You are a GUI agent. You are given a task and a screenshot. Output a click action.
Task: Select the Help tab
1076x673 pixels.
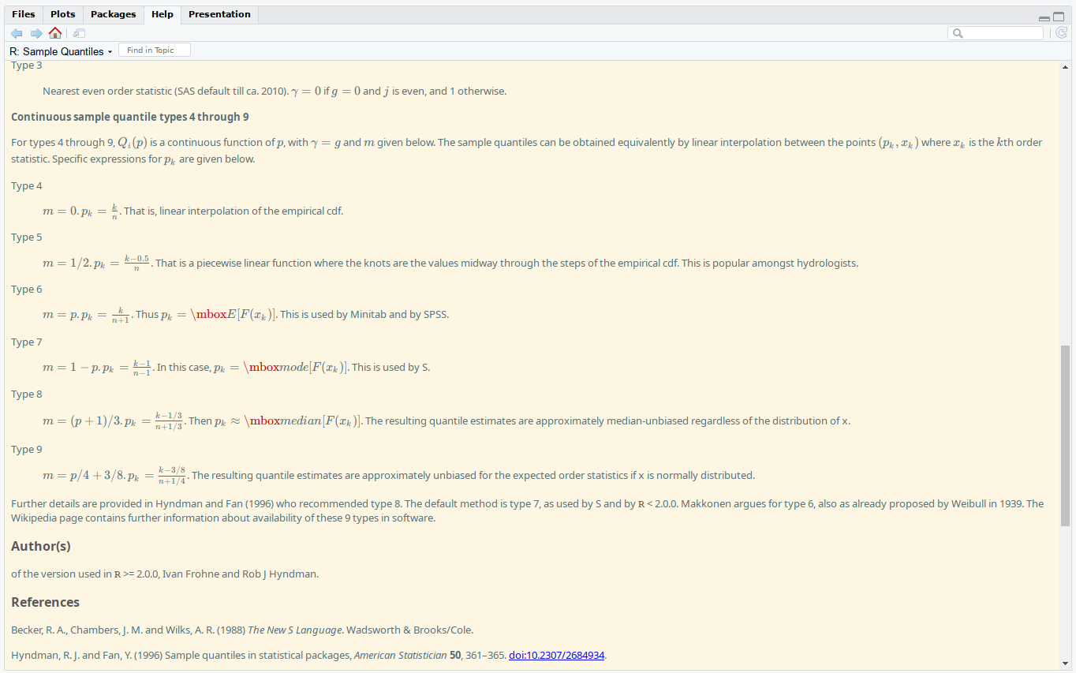click(x=162, y=13)
